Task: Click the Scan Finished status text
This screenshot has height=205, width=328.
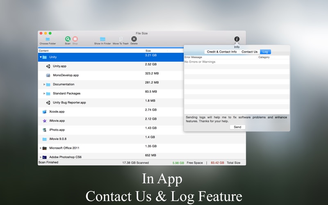Action: click(48, 162)
